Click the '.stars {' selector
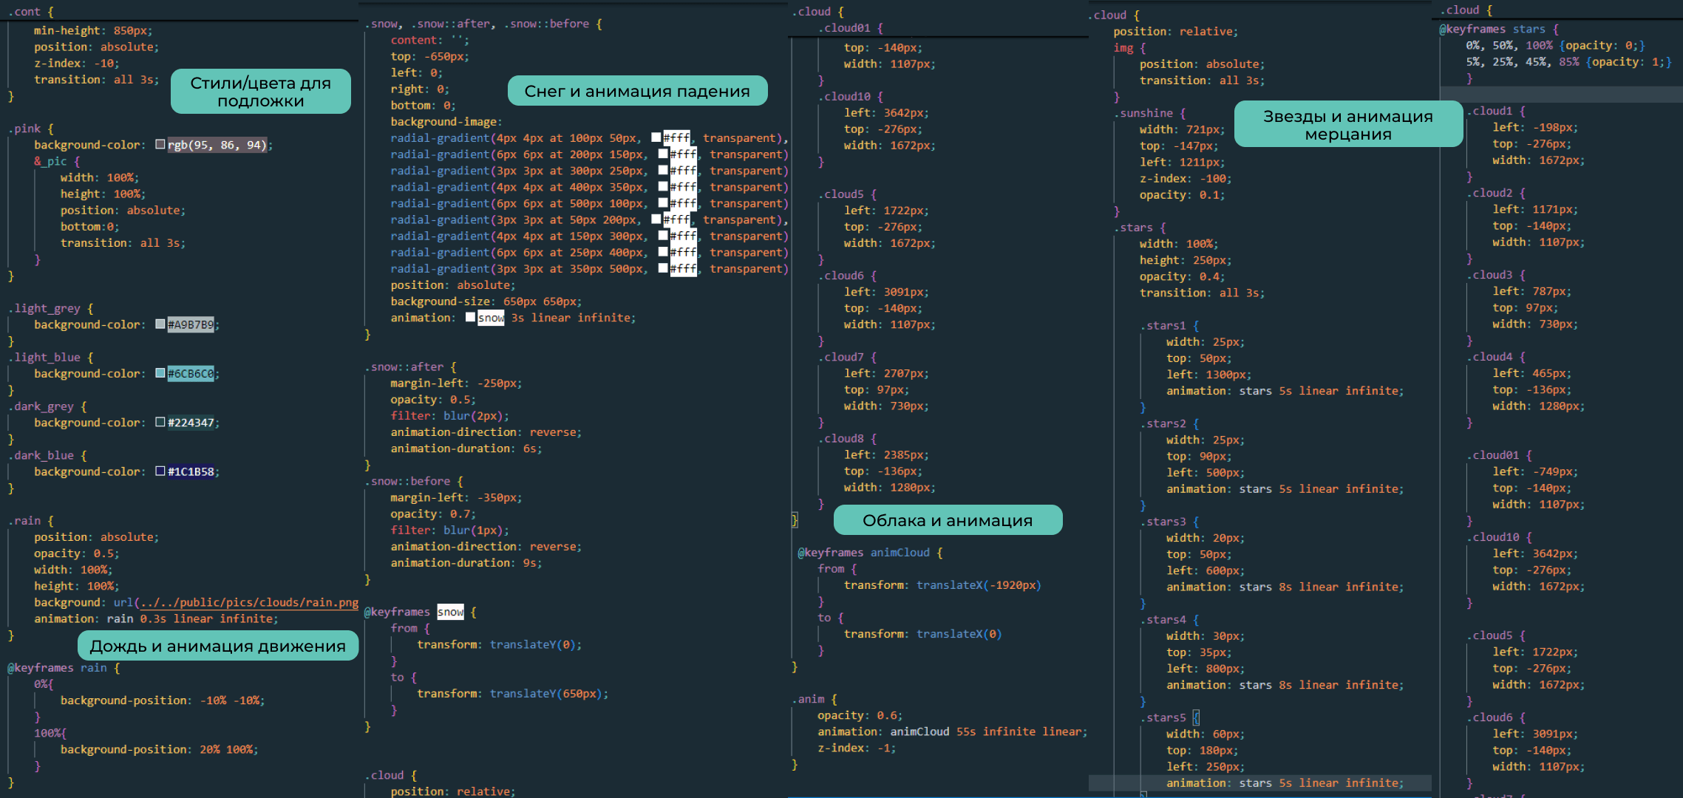This screenshot has height=798, width=1683. pyautogui.click(x=1140, y=228)
